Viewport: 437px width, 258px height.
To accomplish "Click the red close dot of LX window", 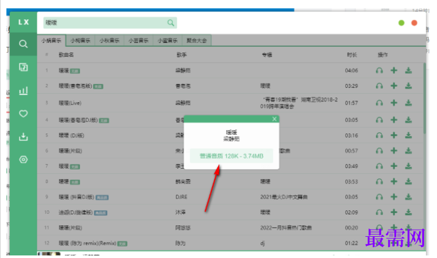I will pyautogui.click(x=415, y=23).
